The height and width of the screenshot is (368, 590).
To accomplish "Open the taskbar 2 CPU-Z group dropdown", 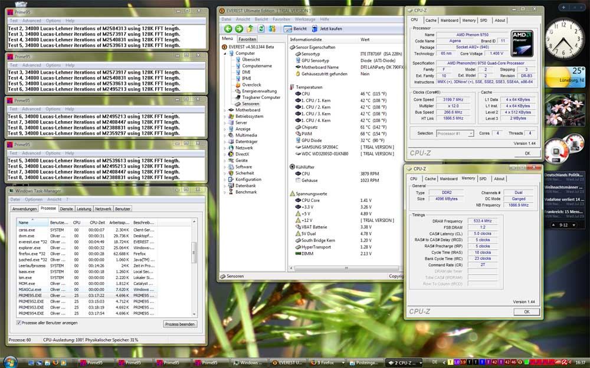I will click(x=421, y=363).
